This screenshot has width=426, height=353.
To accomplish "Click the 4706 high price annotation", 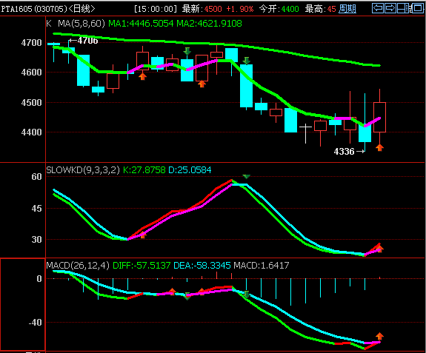I will click(x=84, y=41).
